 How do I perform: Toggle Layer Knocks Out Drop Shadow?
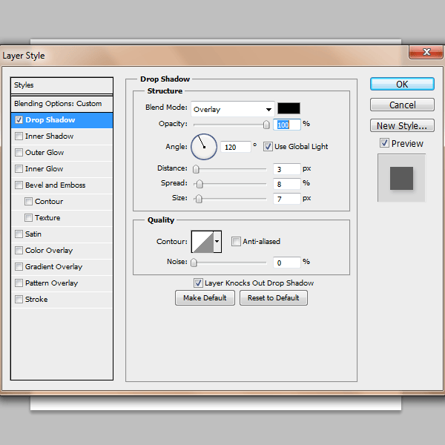pos(198,283)
